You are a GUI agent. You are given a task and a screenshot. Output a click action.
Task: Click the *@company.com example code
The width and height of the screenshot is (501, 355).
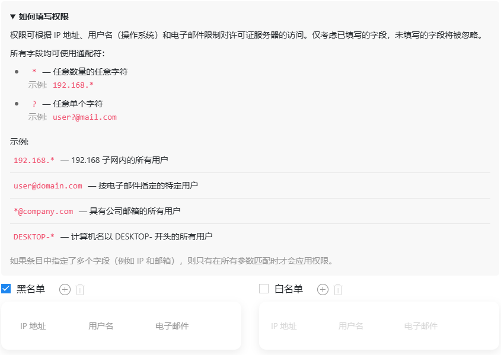tap(43, 211)
